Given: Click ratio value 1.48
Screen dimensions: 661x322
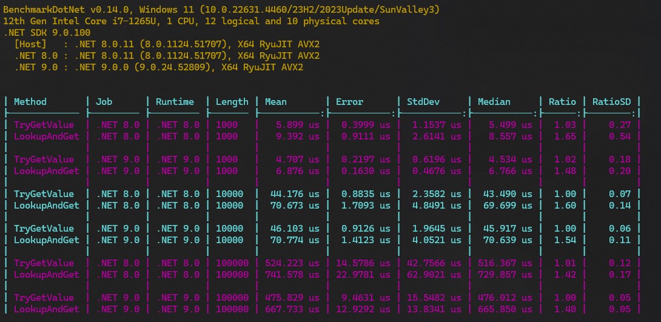Looking at the screenshot, I should tap(565, 170).
